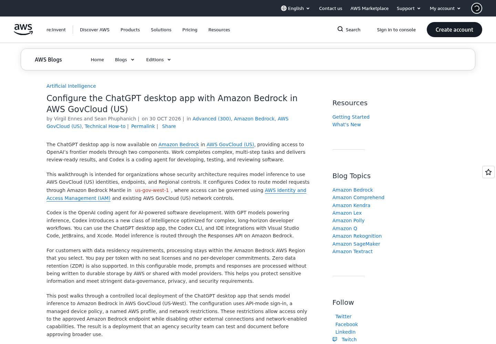The width and height of the screenshot is (496, 344).
Task: Click the Share link
Action: point(169,126)
